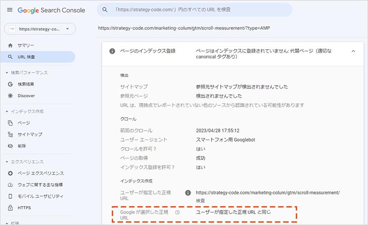The width and height of the screenshot is (368, 225).
Task: Open ページ エクスペリエンス report
Action: [40, 173]
